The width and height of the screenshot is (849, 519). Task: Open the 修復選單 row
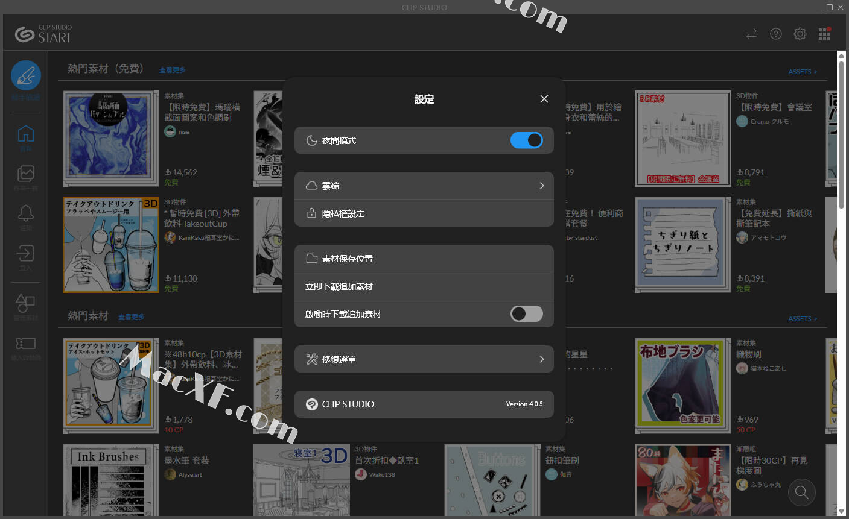tap(424, 359)
